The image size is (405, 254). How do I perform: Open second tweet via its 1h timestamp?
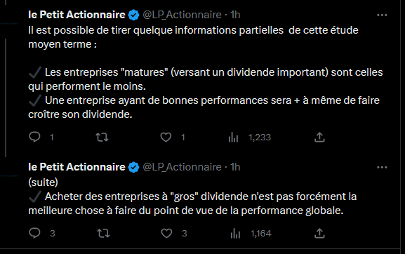(235, 167)
